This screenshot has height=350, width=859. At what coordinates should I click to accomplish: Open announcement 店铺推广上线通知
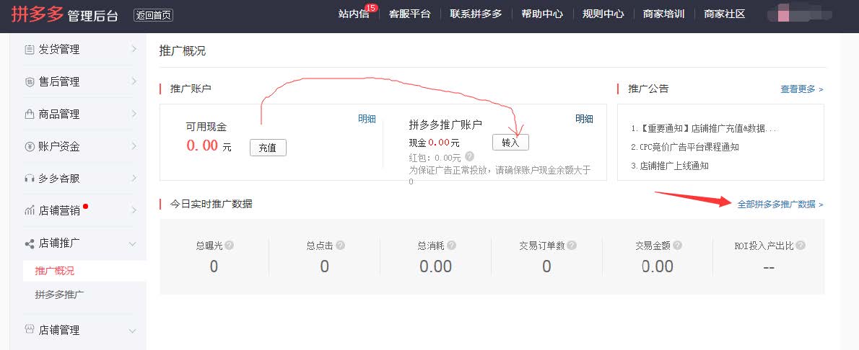pyautogui.click(x=670, y=166)
